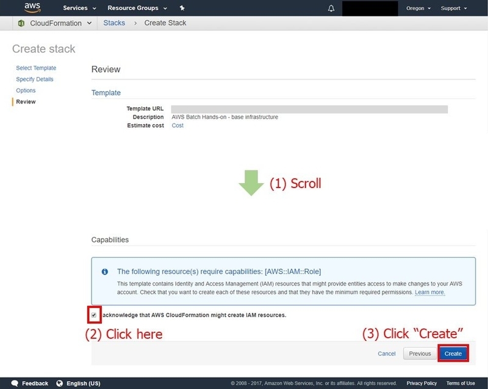This screenshot has width=488, height=389.
Task: Click the info icon in capabilities notice
Action: coord(105,272)
